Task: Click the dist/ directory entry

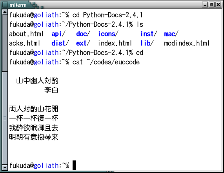Action: click(x=60, y=43)
